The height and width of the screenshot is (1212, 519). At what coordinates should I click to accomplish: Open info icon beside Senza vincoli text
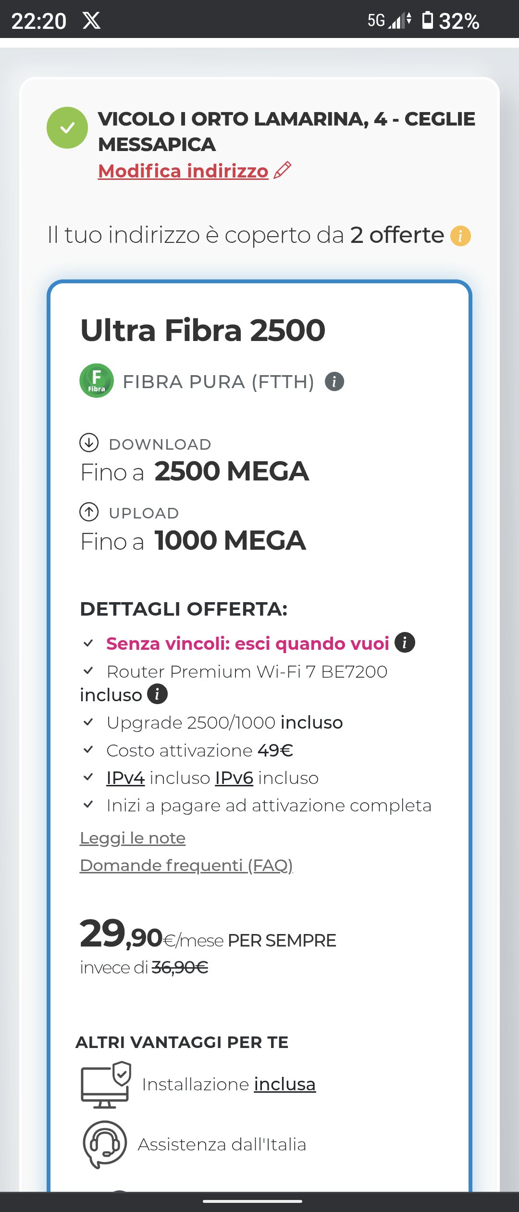pos(405,643)
